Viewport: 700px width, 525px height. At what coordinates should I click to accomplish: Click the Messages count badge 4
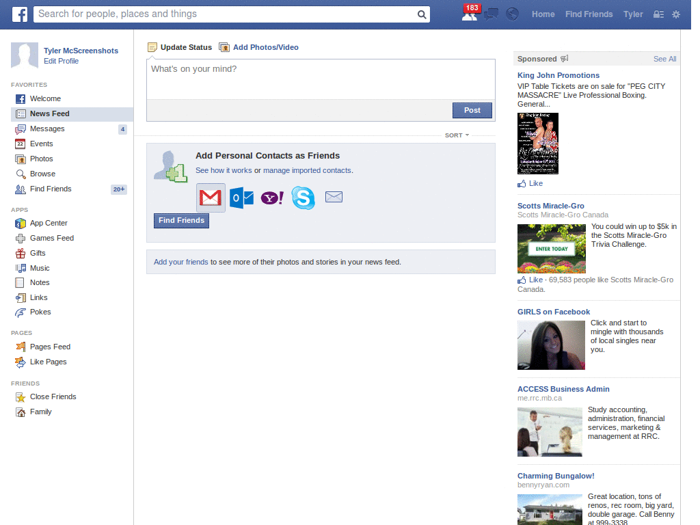coord(122,129)
